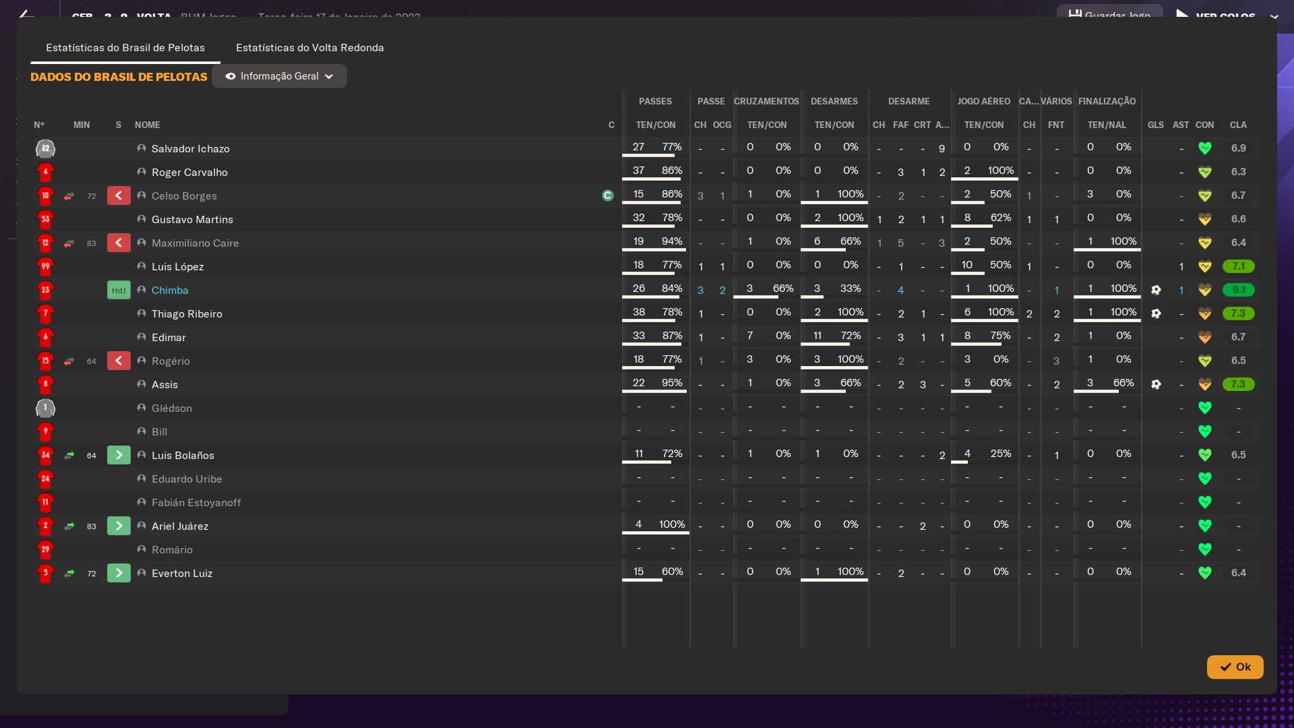Click Chimba's 9.1 rating badge
The height and width of the screenshot is (728, 1294).
point(1238,290)
